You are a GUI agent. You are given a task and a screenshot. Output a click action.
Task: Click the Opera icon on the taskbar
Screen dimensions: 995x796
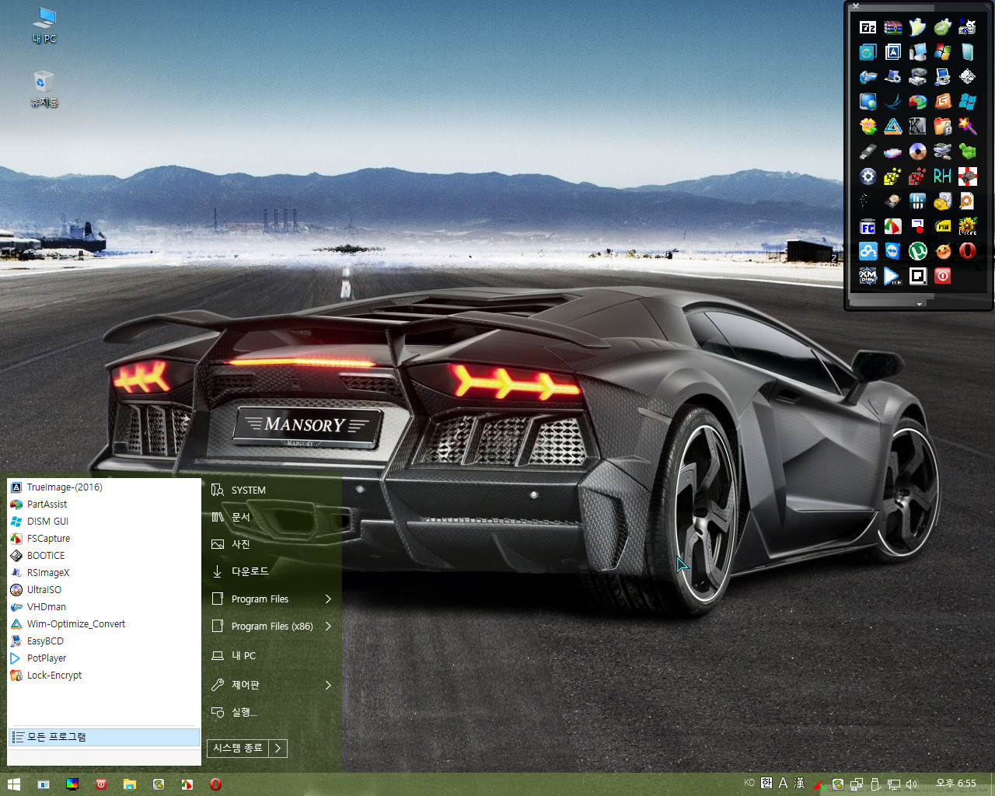(x=215, y=784)
